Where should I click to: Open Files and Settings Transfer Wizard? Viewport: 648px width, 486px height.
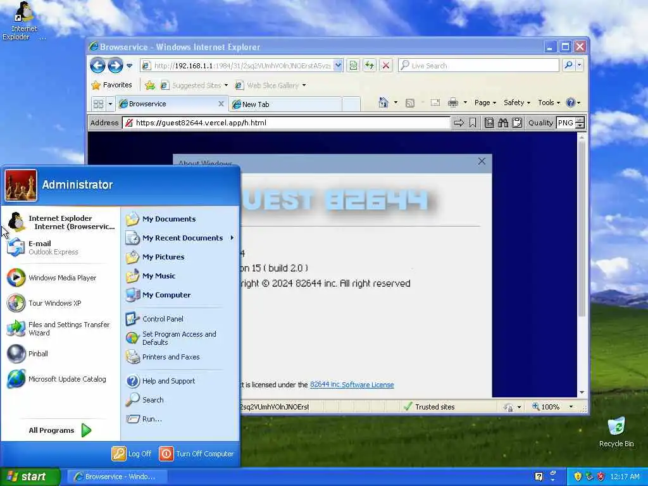pos(60,328)
